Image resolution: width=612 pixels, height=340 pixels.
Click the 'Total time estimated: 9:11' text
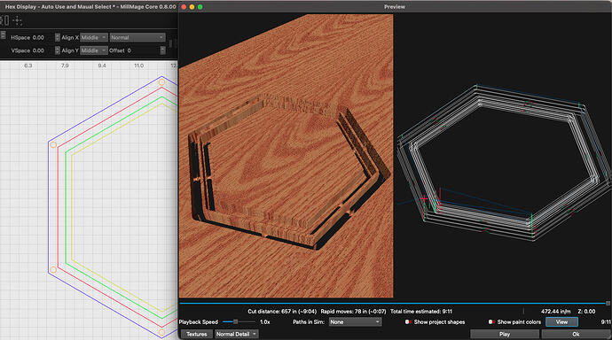point(421,312)
